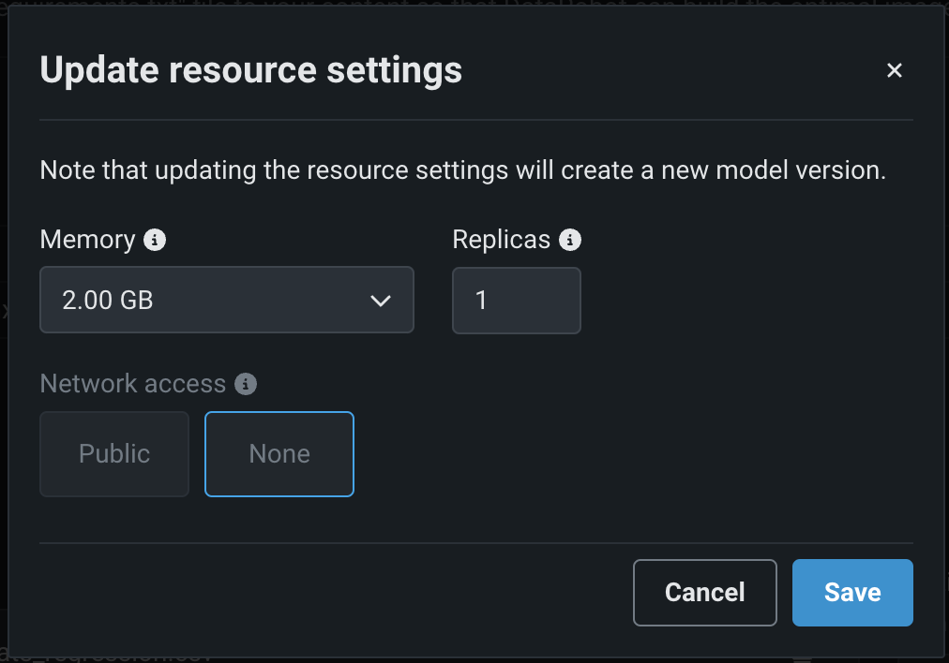
Task: Click the dimmed background text above the dialog
Action: (469, 4)
